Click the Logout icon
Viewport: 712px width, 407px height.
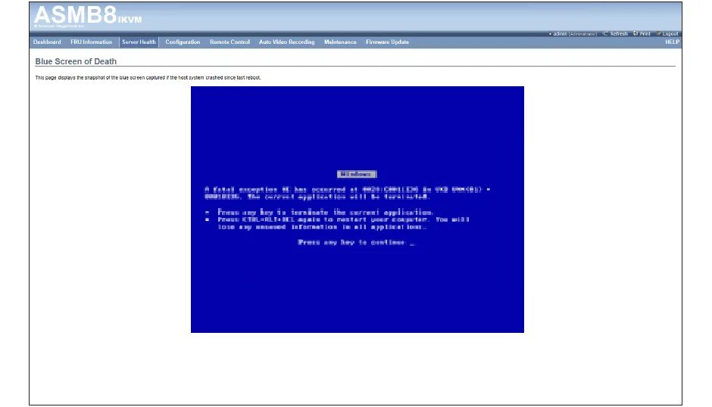tap(658, 33)
